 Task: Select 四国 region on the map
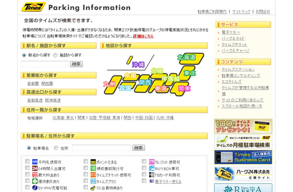click(125, 88)
